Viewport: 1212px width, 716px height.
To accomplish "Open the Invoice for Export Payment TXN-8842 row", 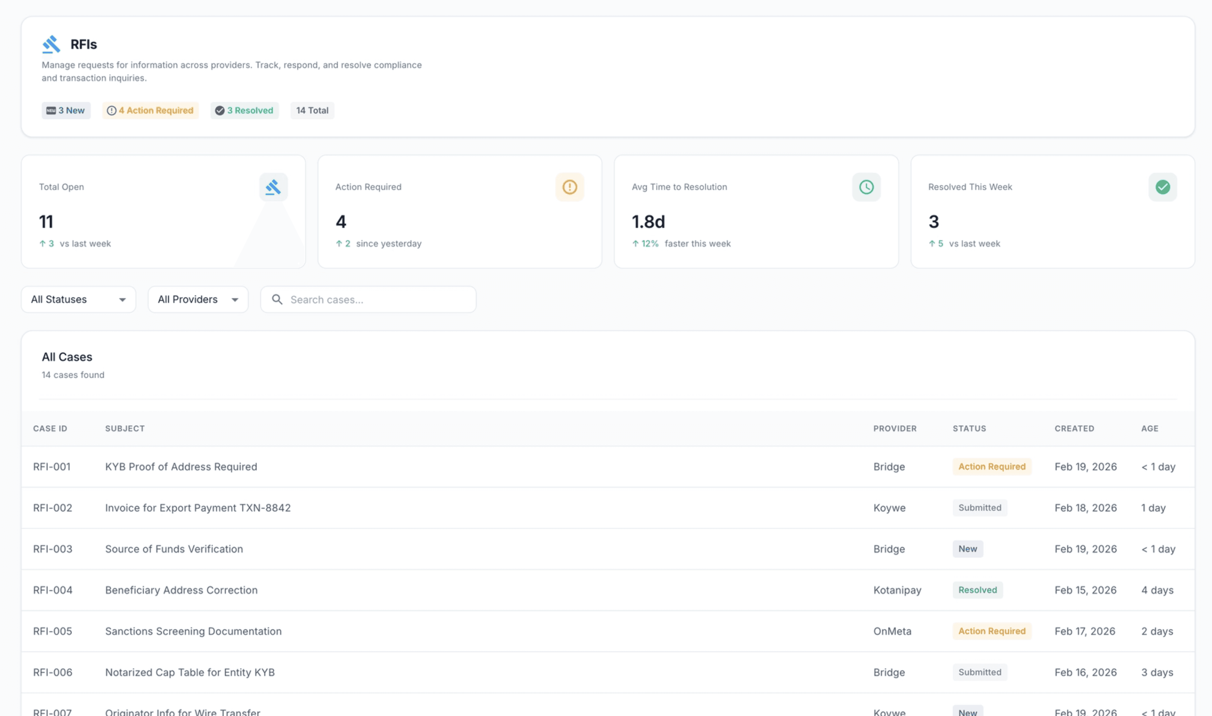I will coord(198,508).
